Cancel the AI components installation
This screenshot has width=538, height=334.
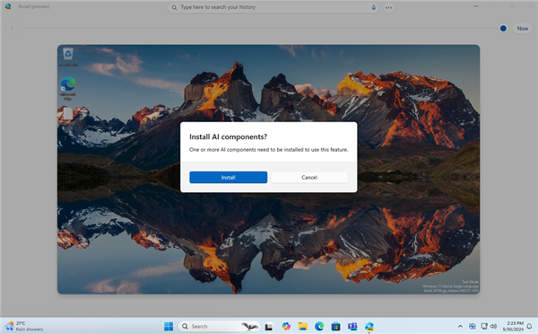309,177
